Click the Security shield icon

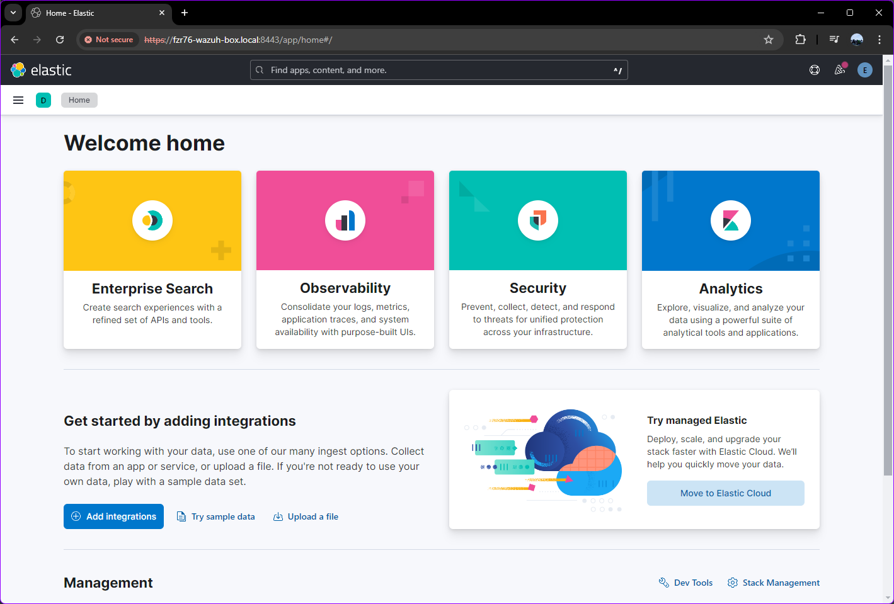pyautogui.click(x=538, y=220)
